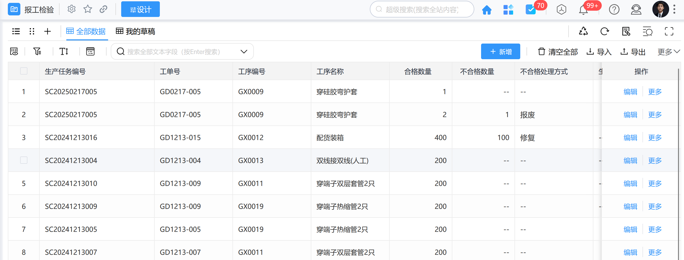Click the filter funnel icon
The height and width of the screenshot is (260, 684).
pos(37,51)
